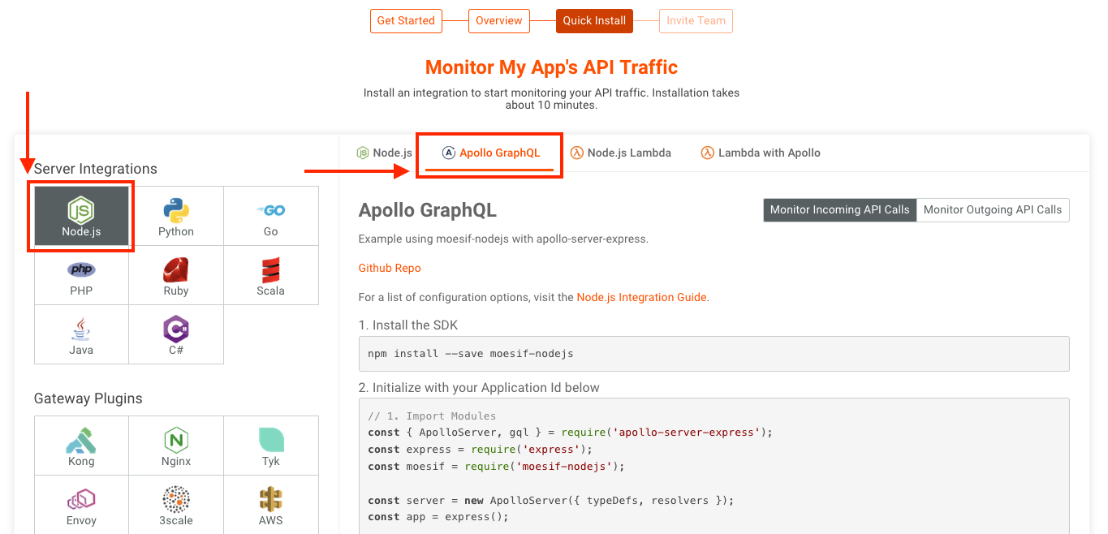Select the Envoy gateway plugin icon

coord(80,505)
